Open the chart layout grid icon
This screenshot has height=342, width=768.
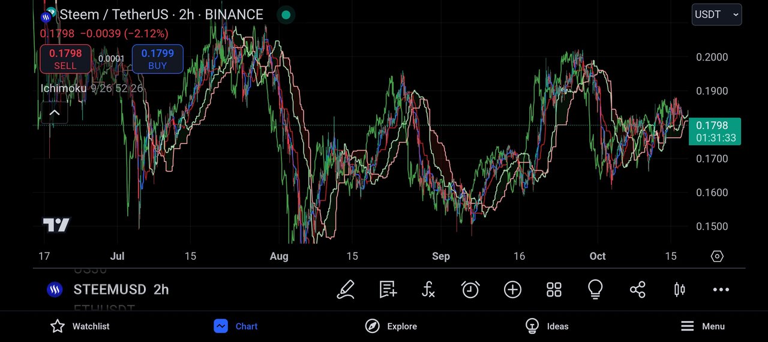click(x=554, y=290)
